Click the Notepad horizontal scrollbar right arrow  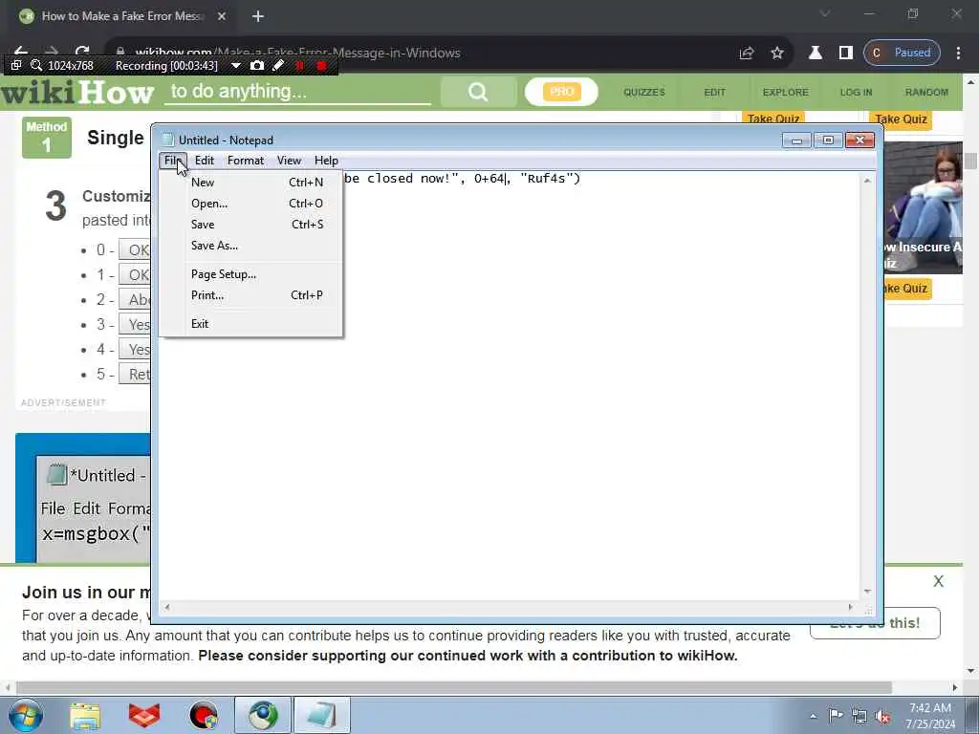(850, 607)
